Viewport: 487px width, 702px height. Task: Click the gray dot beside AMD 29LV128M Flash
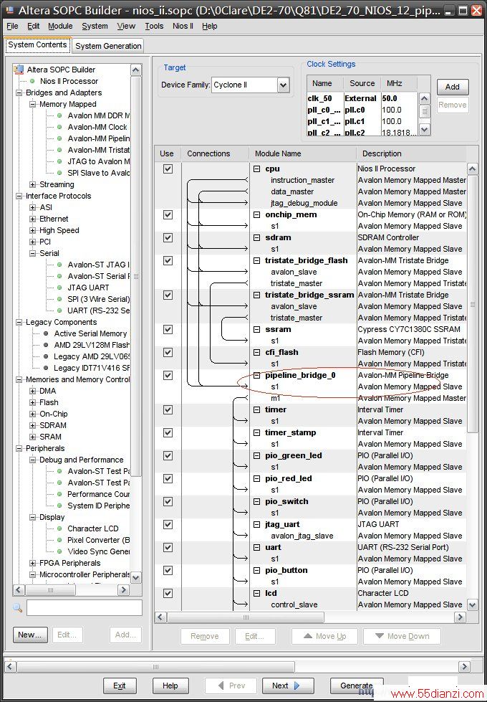[46, 345]
